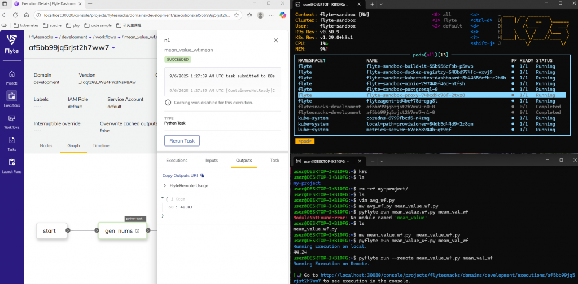Click the Rerun Task button
The width and height of the screenshot is (578, 284).
pyautogui.click(x=182, y=141)
